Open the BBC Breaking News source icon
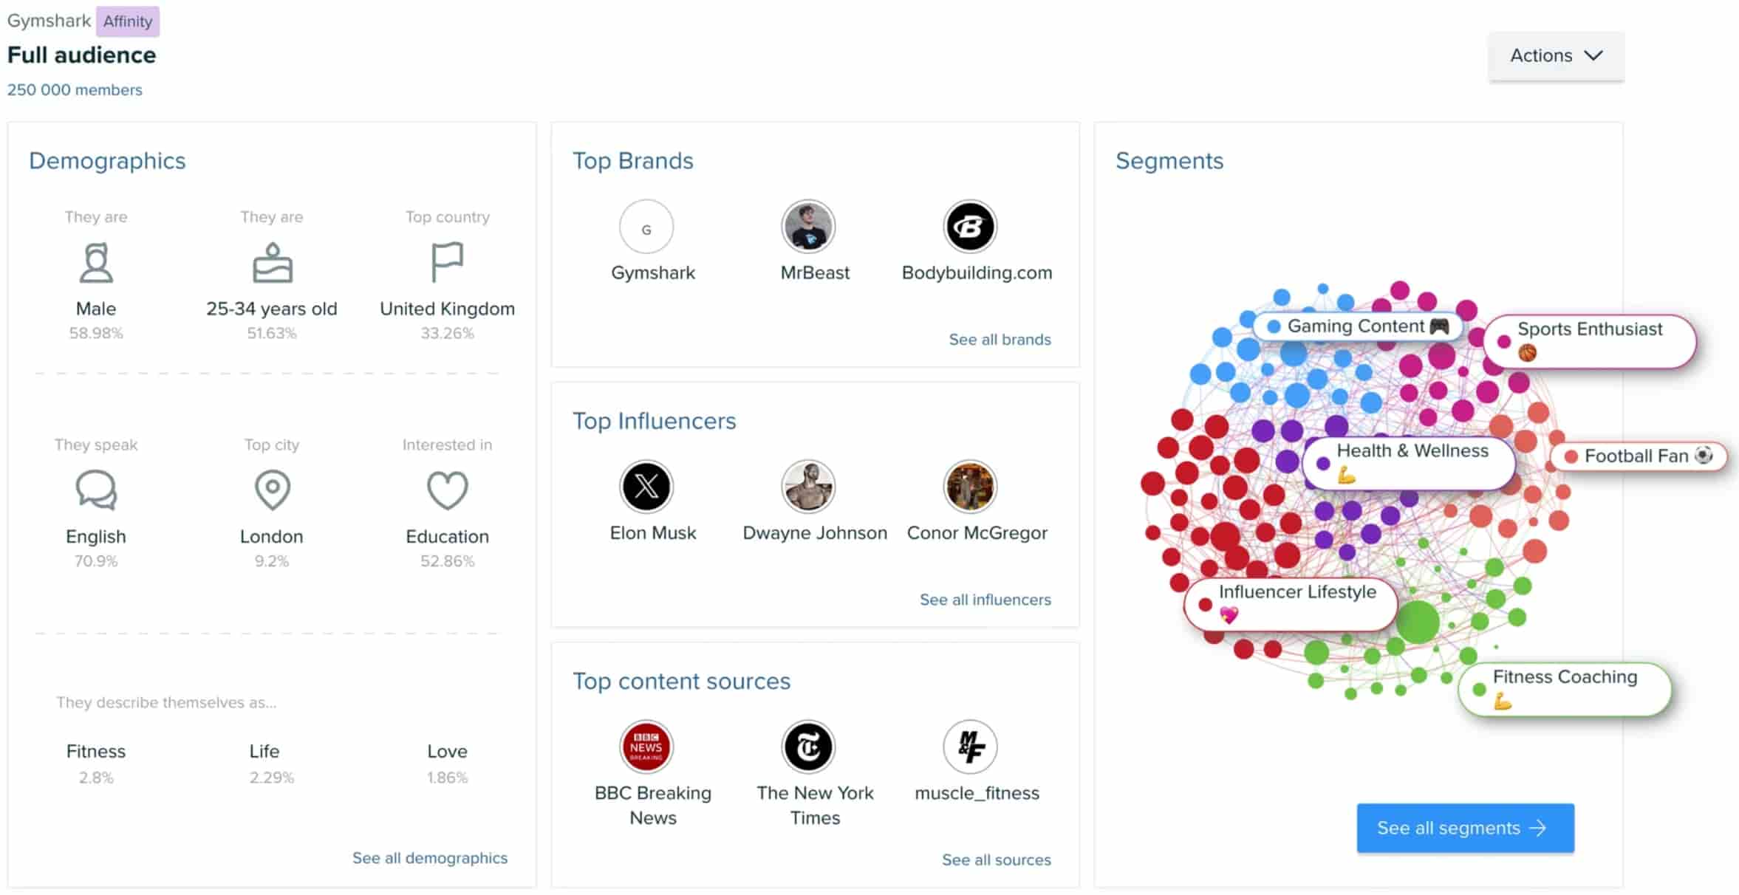Screen dimensions: 1739x895 pyautogui.click(x=646, y=747)
